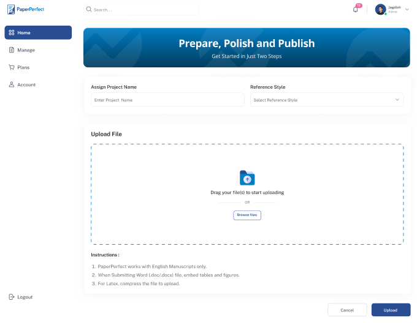
Task: Click the Logout arrow icon
Action: point(12,297)
